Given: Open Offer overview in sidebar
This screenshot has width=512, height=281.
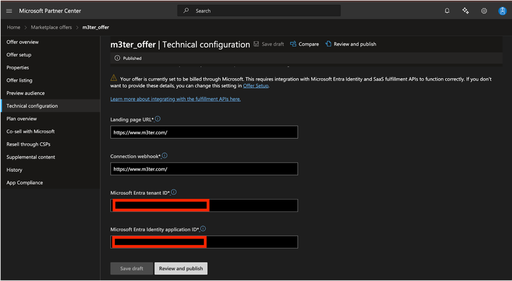Looking at the screenshot, I should click(50, 42).
